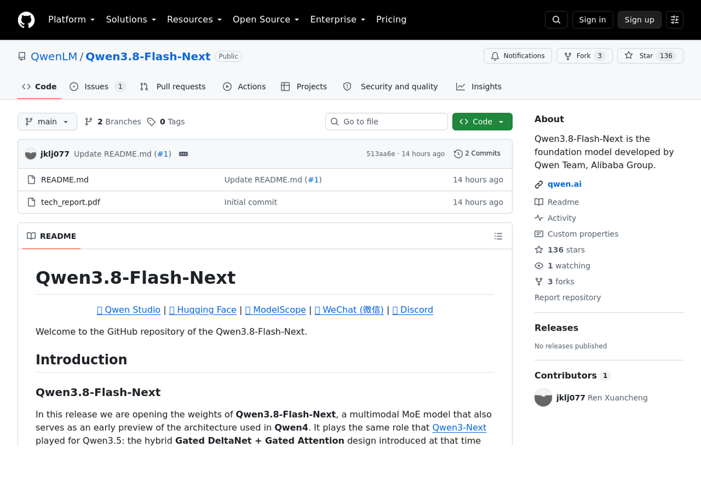Open the ModelScope link

tap(275, 310)
